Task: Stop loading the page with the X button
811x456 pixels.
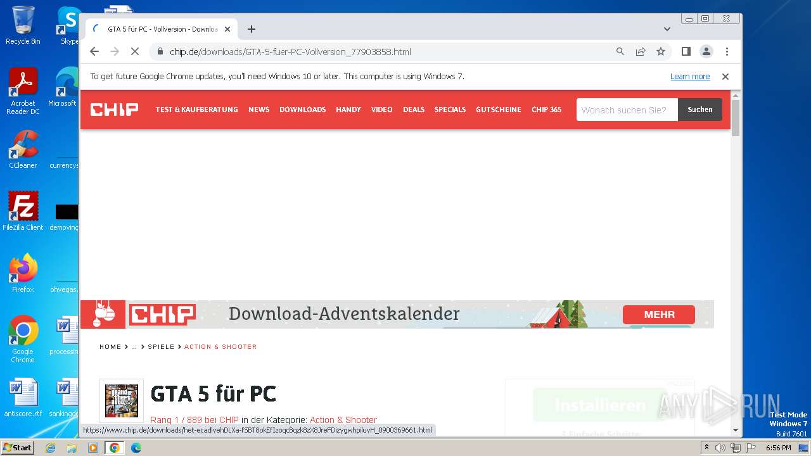Action: (x=135, y=52)
